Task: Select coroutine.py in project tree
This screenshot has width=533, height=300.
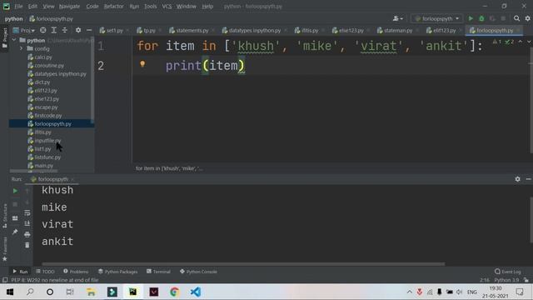Action: [x=49, y=65]
